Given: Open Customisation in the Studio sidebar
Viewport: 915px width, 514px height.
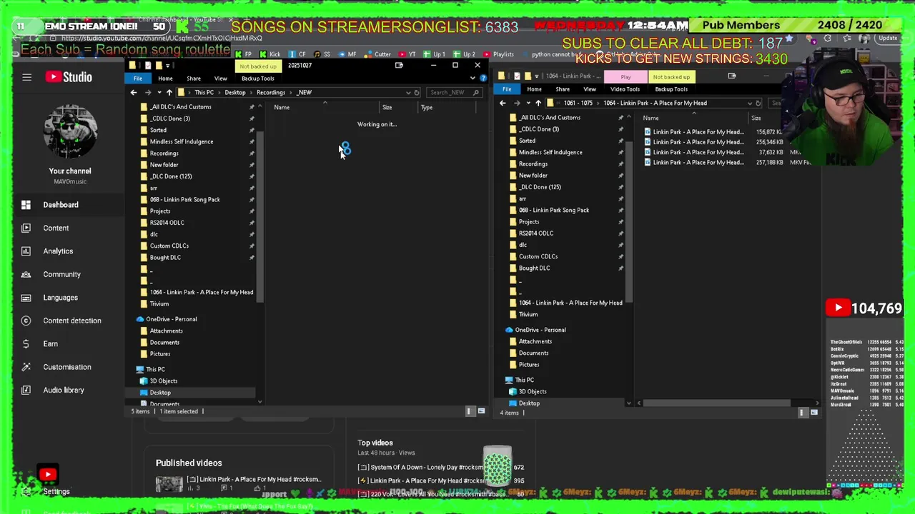Looking at the screenshot, I should tap(66, 367).
